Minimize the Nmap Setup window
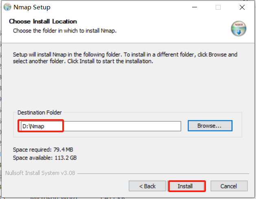This screenshot has height=199, width=256. (x=194, y=7)
